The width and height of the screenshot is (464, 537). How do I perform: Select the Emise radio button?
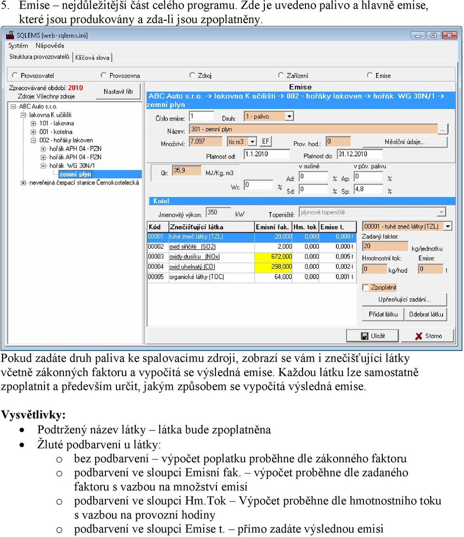click(370, 75)
